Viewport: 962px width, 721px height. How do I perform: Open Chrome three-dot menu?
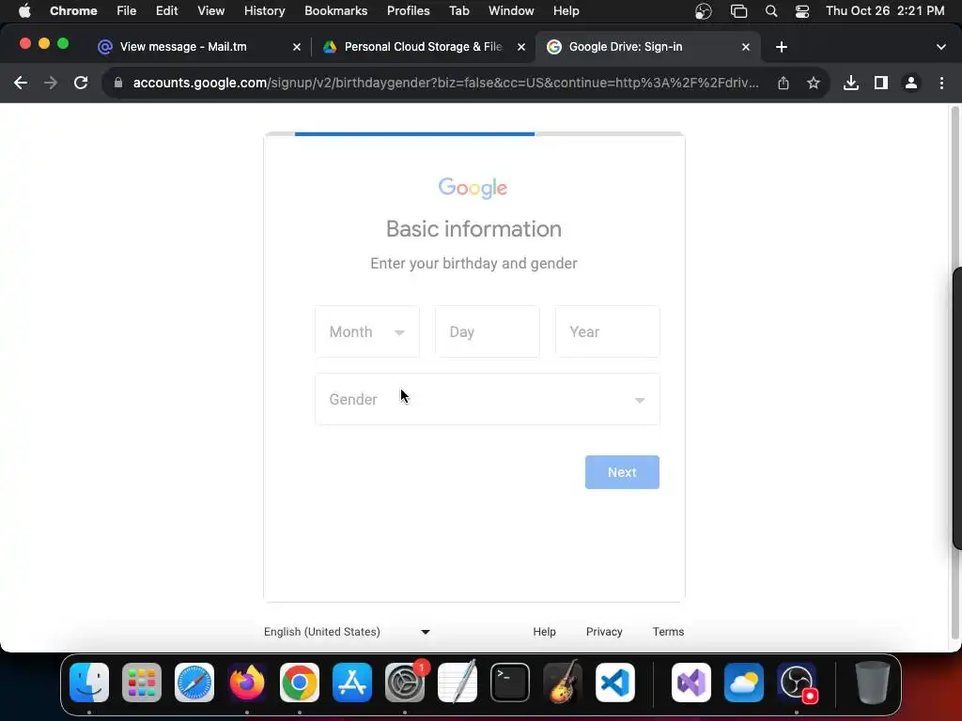pos(941,83)
